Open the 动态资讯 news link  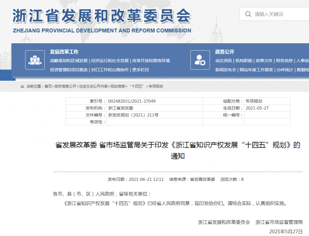point(224,61)
